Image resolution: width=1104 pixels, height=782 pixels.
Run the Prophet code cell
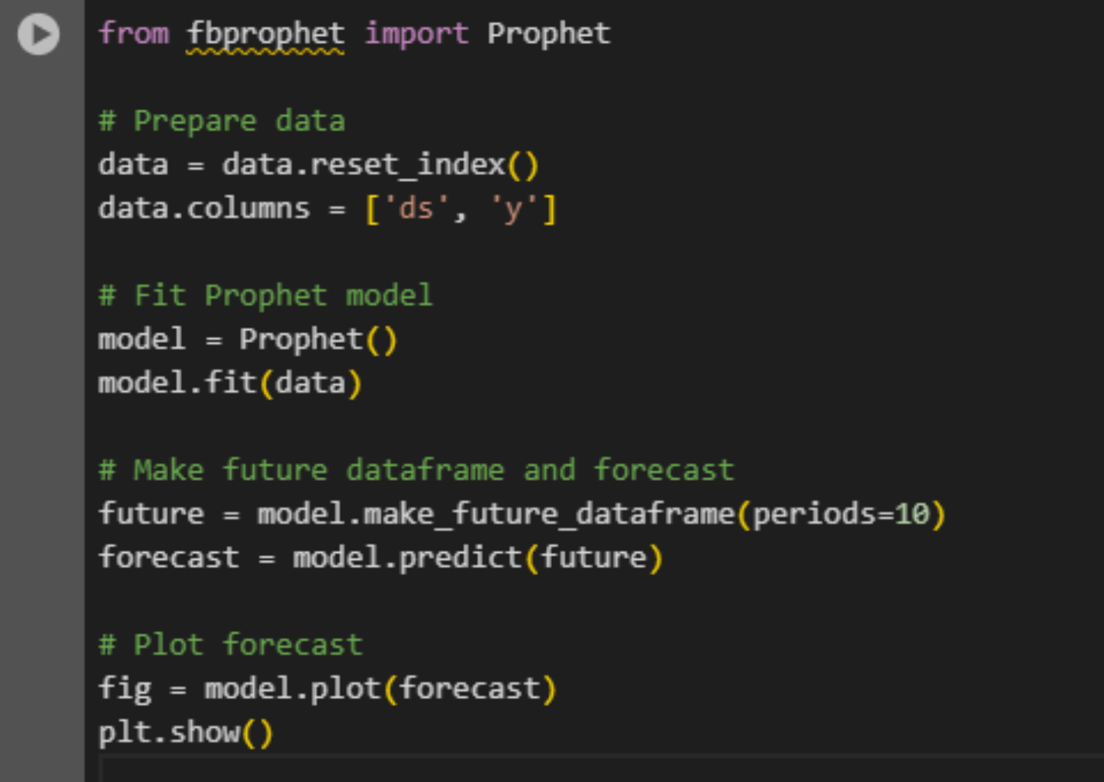(39, 34)
